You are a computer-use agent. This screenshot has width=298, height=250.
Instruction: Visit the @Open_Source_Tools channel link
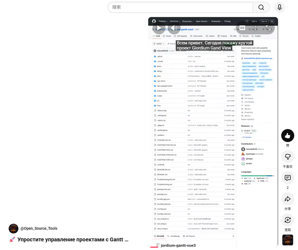(x=39, y=228)
